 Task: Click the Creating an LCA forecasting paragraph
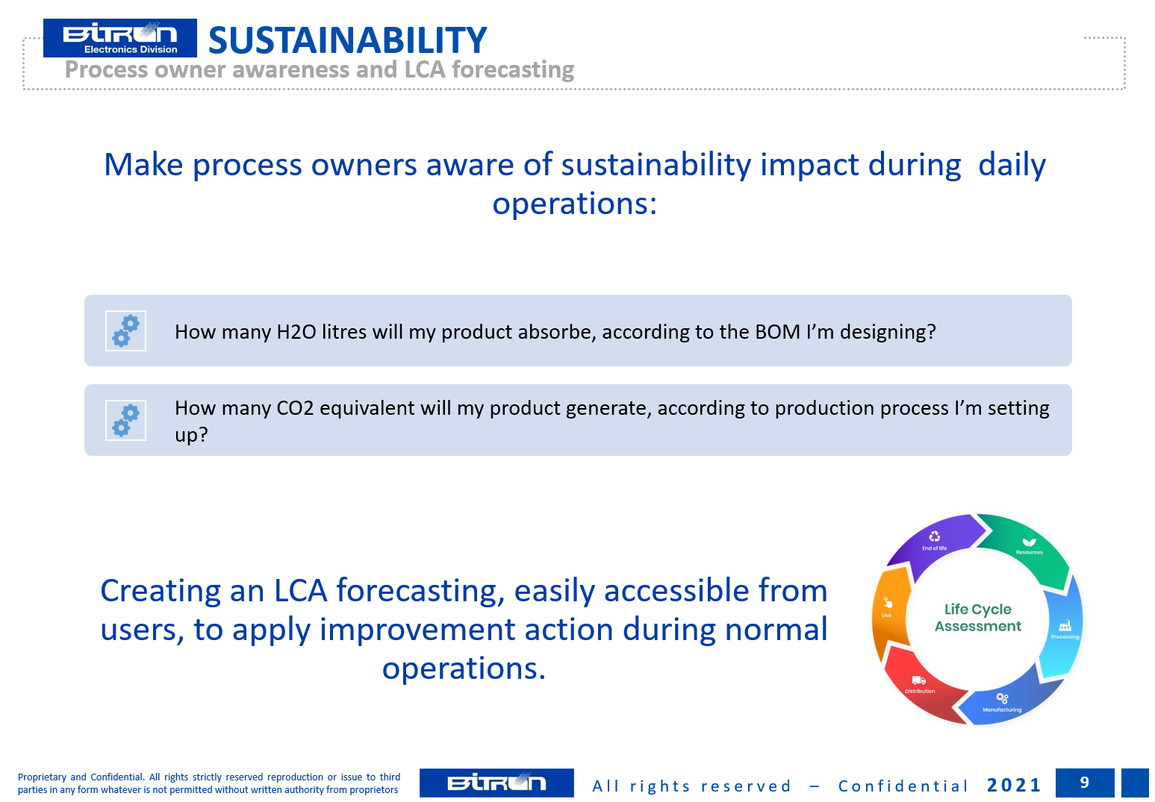coord(464,629)
